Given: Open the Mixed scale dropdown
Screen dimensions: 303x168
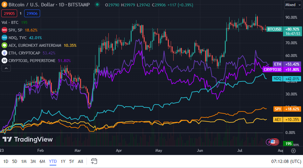Looking at the screenshot, I should pos(293,5).
